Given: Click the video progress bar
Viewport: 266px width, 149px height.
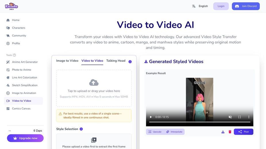Looking at the screenshot, I should [200, 122].
